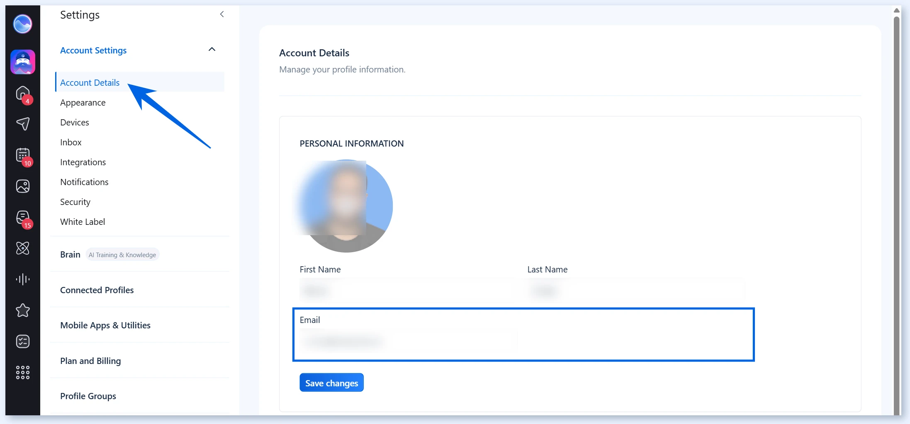The image size is (910, 424).
Task: Open the Security settings page
Action: (75, 202)
